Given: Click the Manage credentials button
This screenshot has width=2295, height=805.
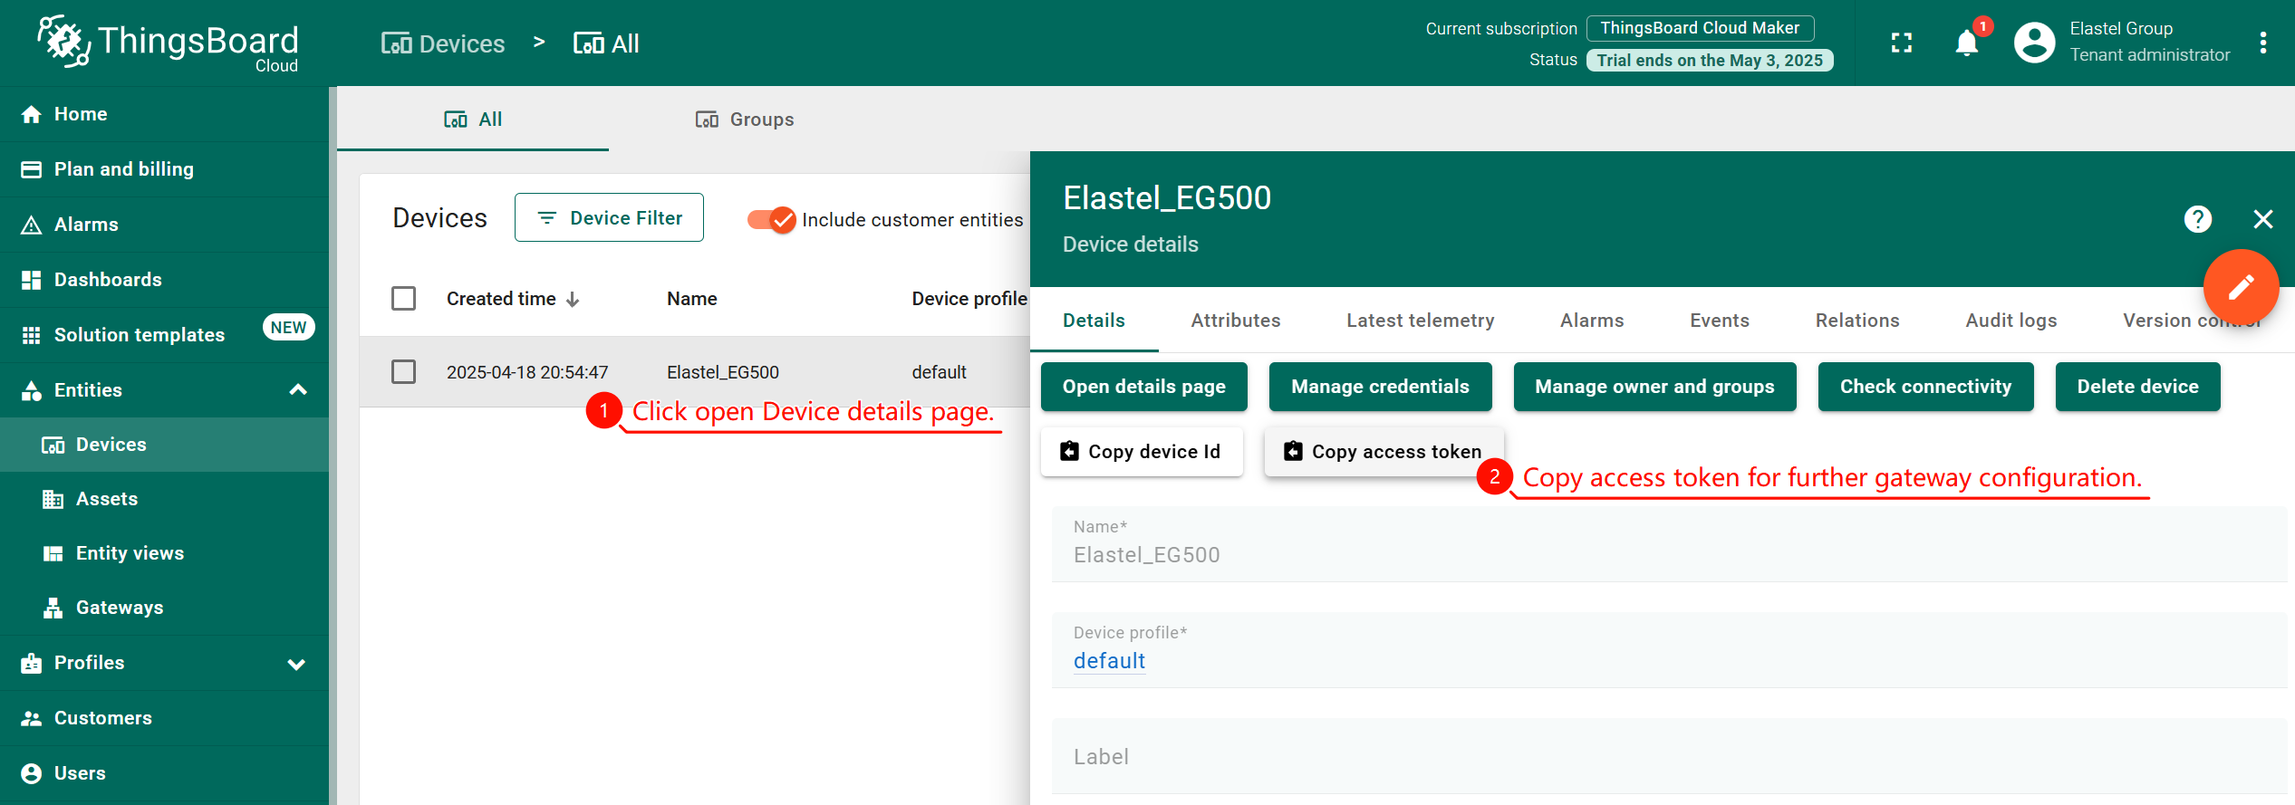Looking at the screenshot, I should 1380,387.
